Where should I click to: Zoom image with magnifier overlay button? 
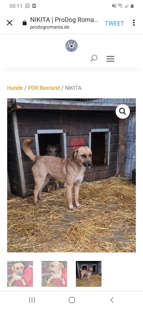pos(123,111)
